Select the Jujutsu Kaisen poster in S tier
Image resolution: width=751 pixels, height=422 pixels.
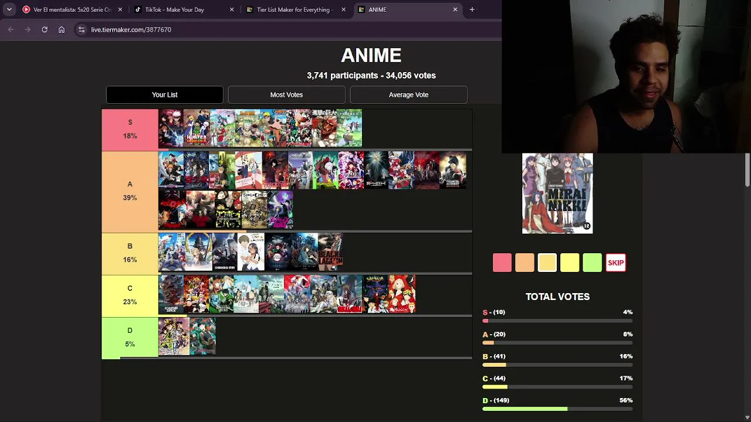coord(171,128)
